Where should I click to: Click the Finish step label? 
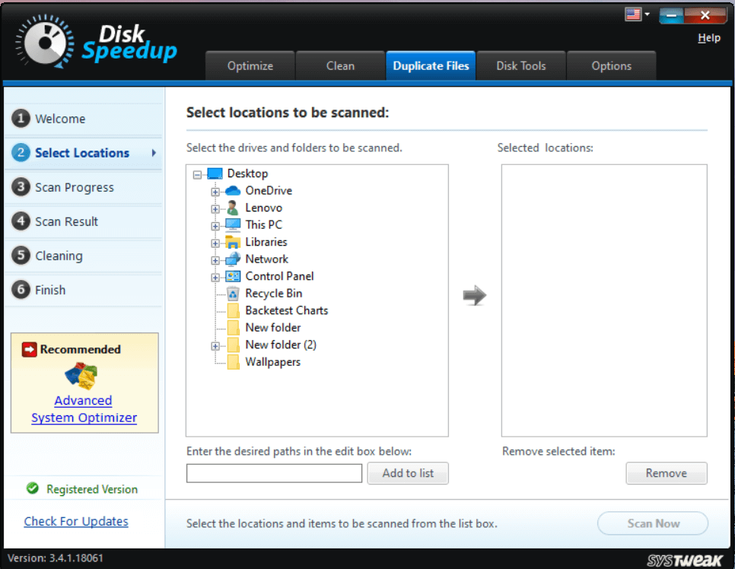[x=50, y=290]
